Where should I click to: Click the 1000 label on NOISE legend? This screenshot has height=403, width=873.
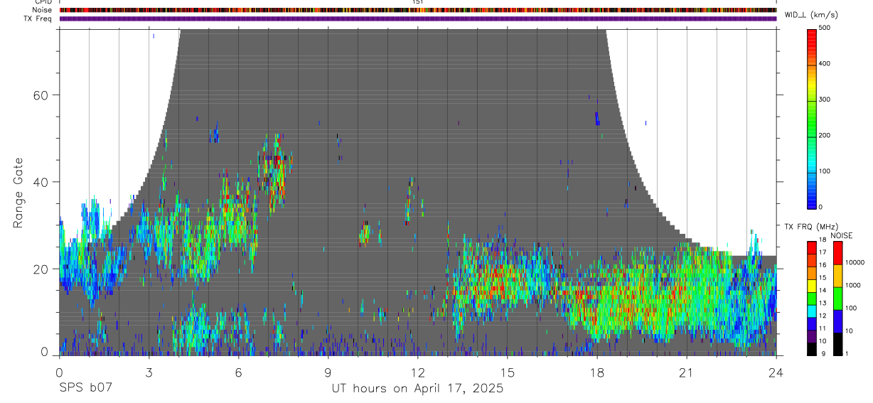pos(854,286)
